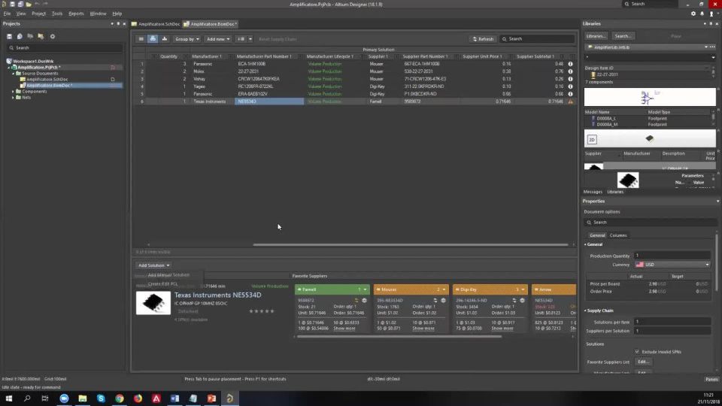Image resolution: width=722 pixels, height=406 pixels.
Task: Open the AmplifierLib.IntLib library dropdown
Action: click(706, 47)
